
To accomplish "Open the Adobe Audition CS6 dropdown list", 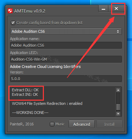I will click(66, 31).
